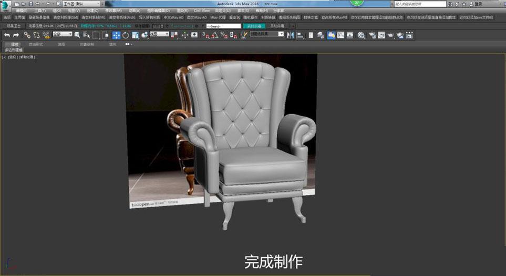
Task: Click the spinner arrows beside the numeric field
Action: click(x=162, y=26)
